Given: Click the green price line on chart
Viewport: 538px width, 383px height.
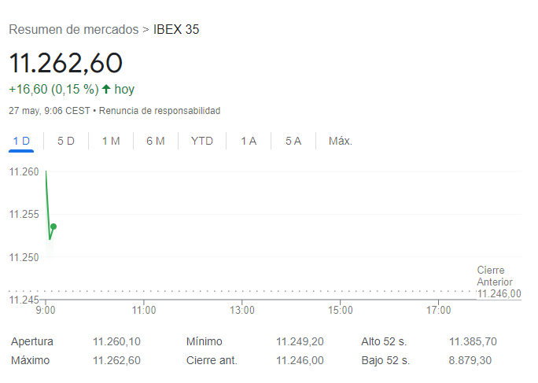Looking at the screenshot, I should click(48, 204).
